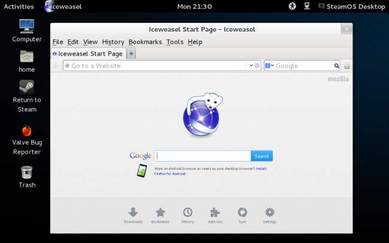389x243 pixels.
Task: Open the Activities overview
Action: 19,7
